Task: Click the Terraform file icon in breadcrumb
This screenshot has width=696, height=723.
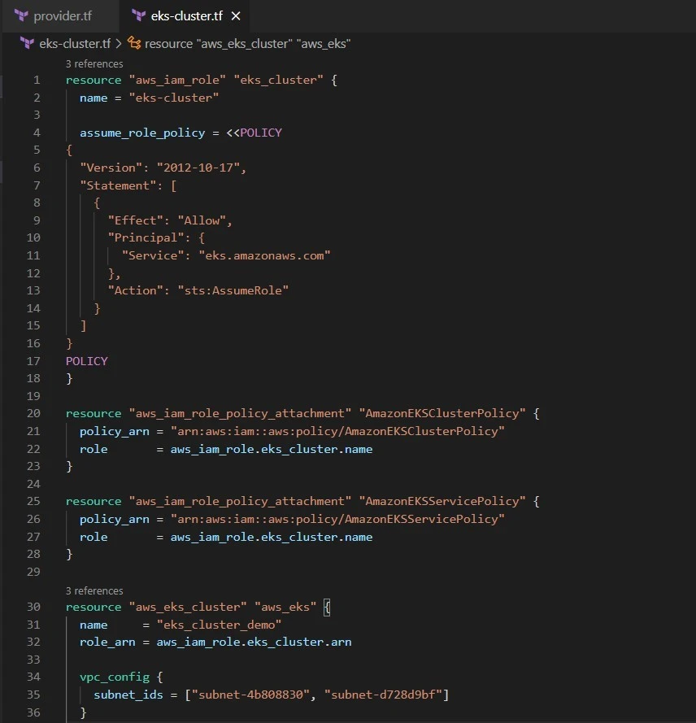Action: (28, 43)
